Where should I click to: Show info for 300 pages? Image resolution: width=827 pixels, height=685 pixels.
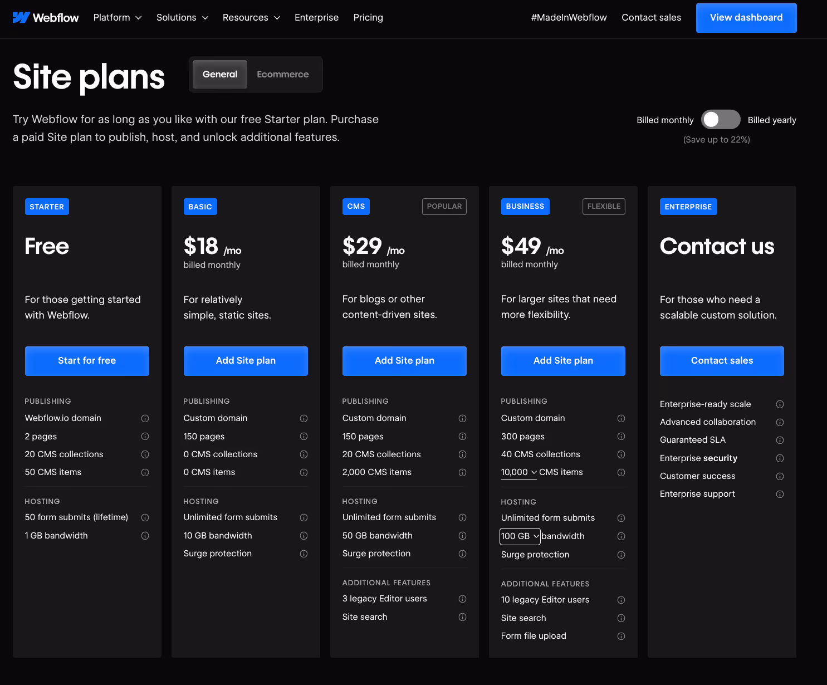[x=621, y=436]
